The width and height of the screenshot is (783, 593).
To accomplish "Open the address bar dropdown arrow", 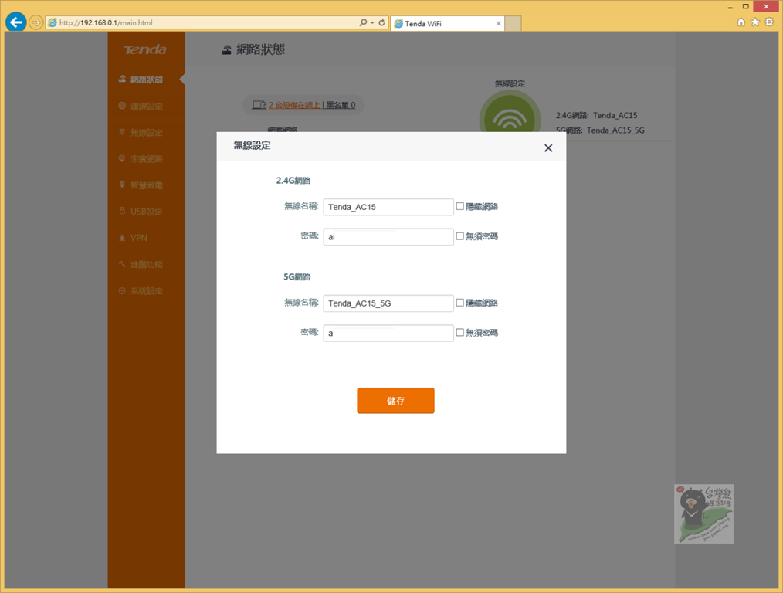I will click(x=372, y=22).
